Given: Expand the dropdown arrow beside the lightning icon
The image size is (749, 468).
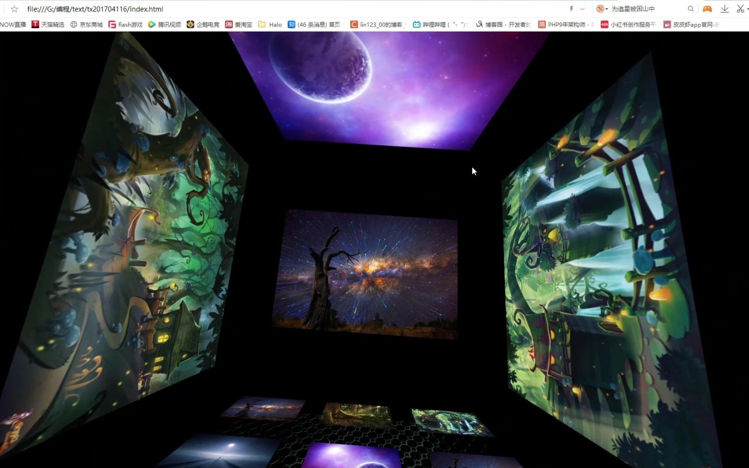Looking at the screenshot, I should pyautogui.click(x=583, y=9).
